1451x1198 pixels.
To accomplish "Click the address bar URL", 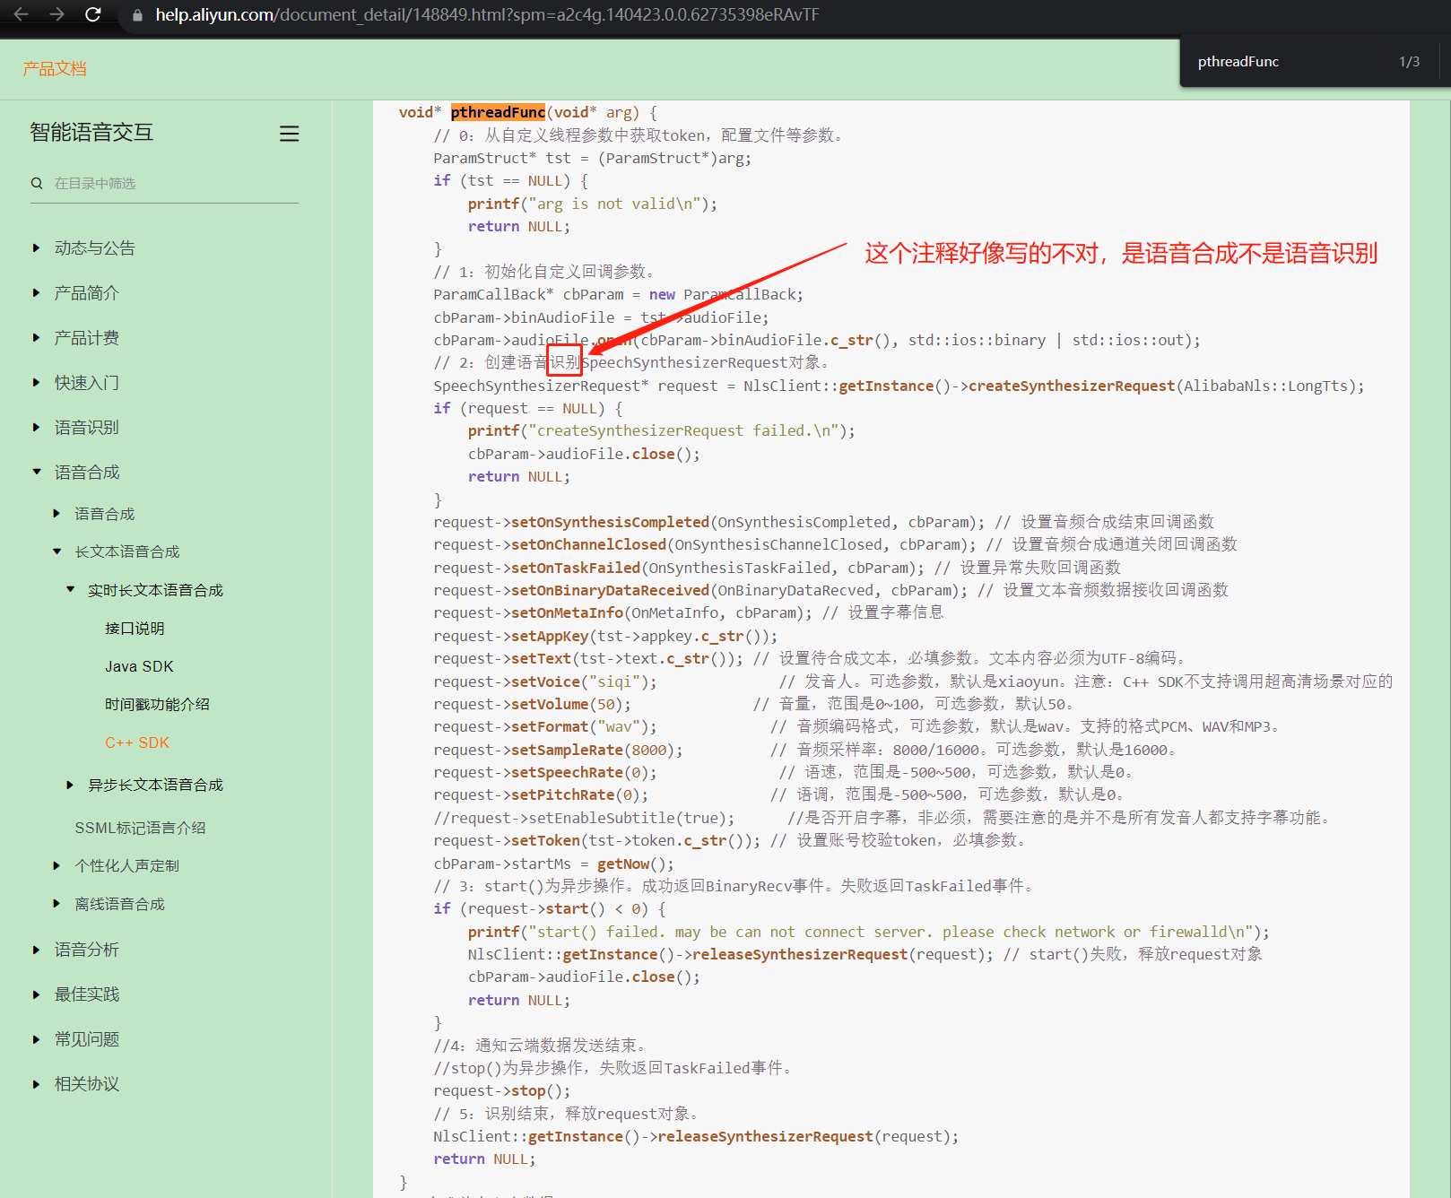I will (487, 15).
